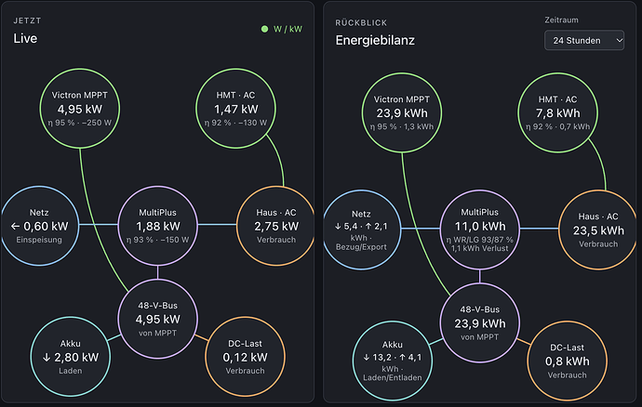Select Haus · AC node with 2,75 kW
The width and height of the screenshot is (642, 407).
point(276,226)
